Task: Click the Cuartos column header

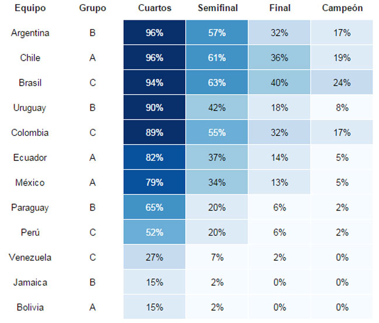Action: [x=154, y=8]
